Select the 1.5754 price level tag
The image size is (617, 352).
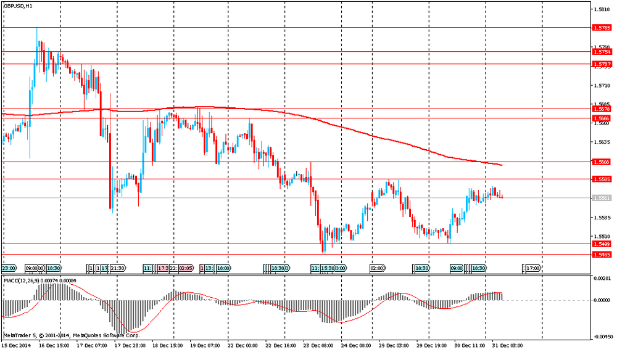(602, 52)
